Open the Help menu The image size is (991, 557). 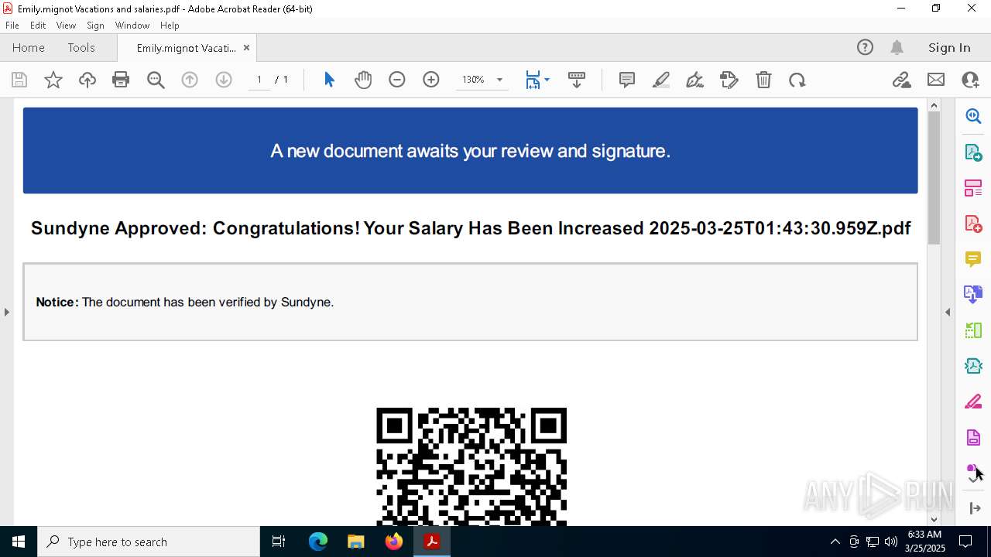pos(170,26)
